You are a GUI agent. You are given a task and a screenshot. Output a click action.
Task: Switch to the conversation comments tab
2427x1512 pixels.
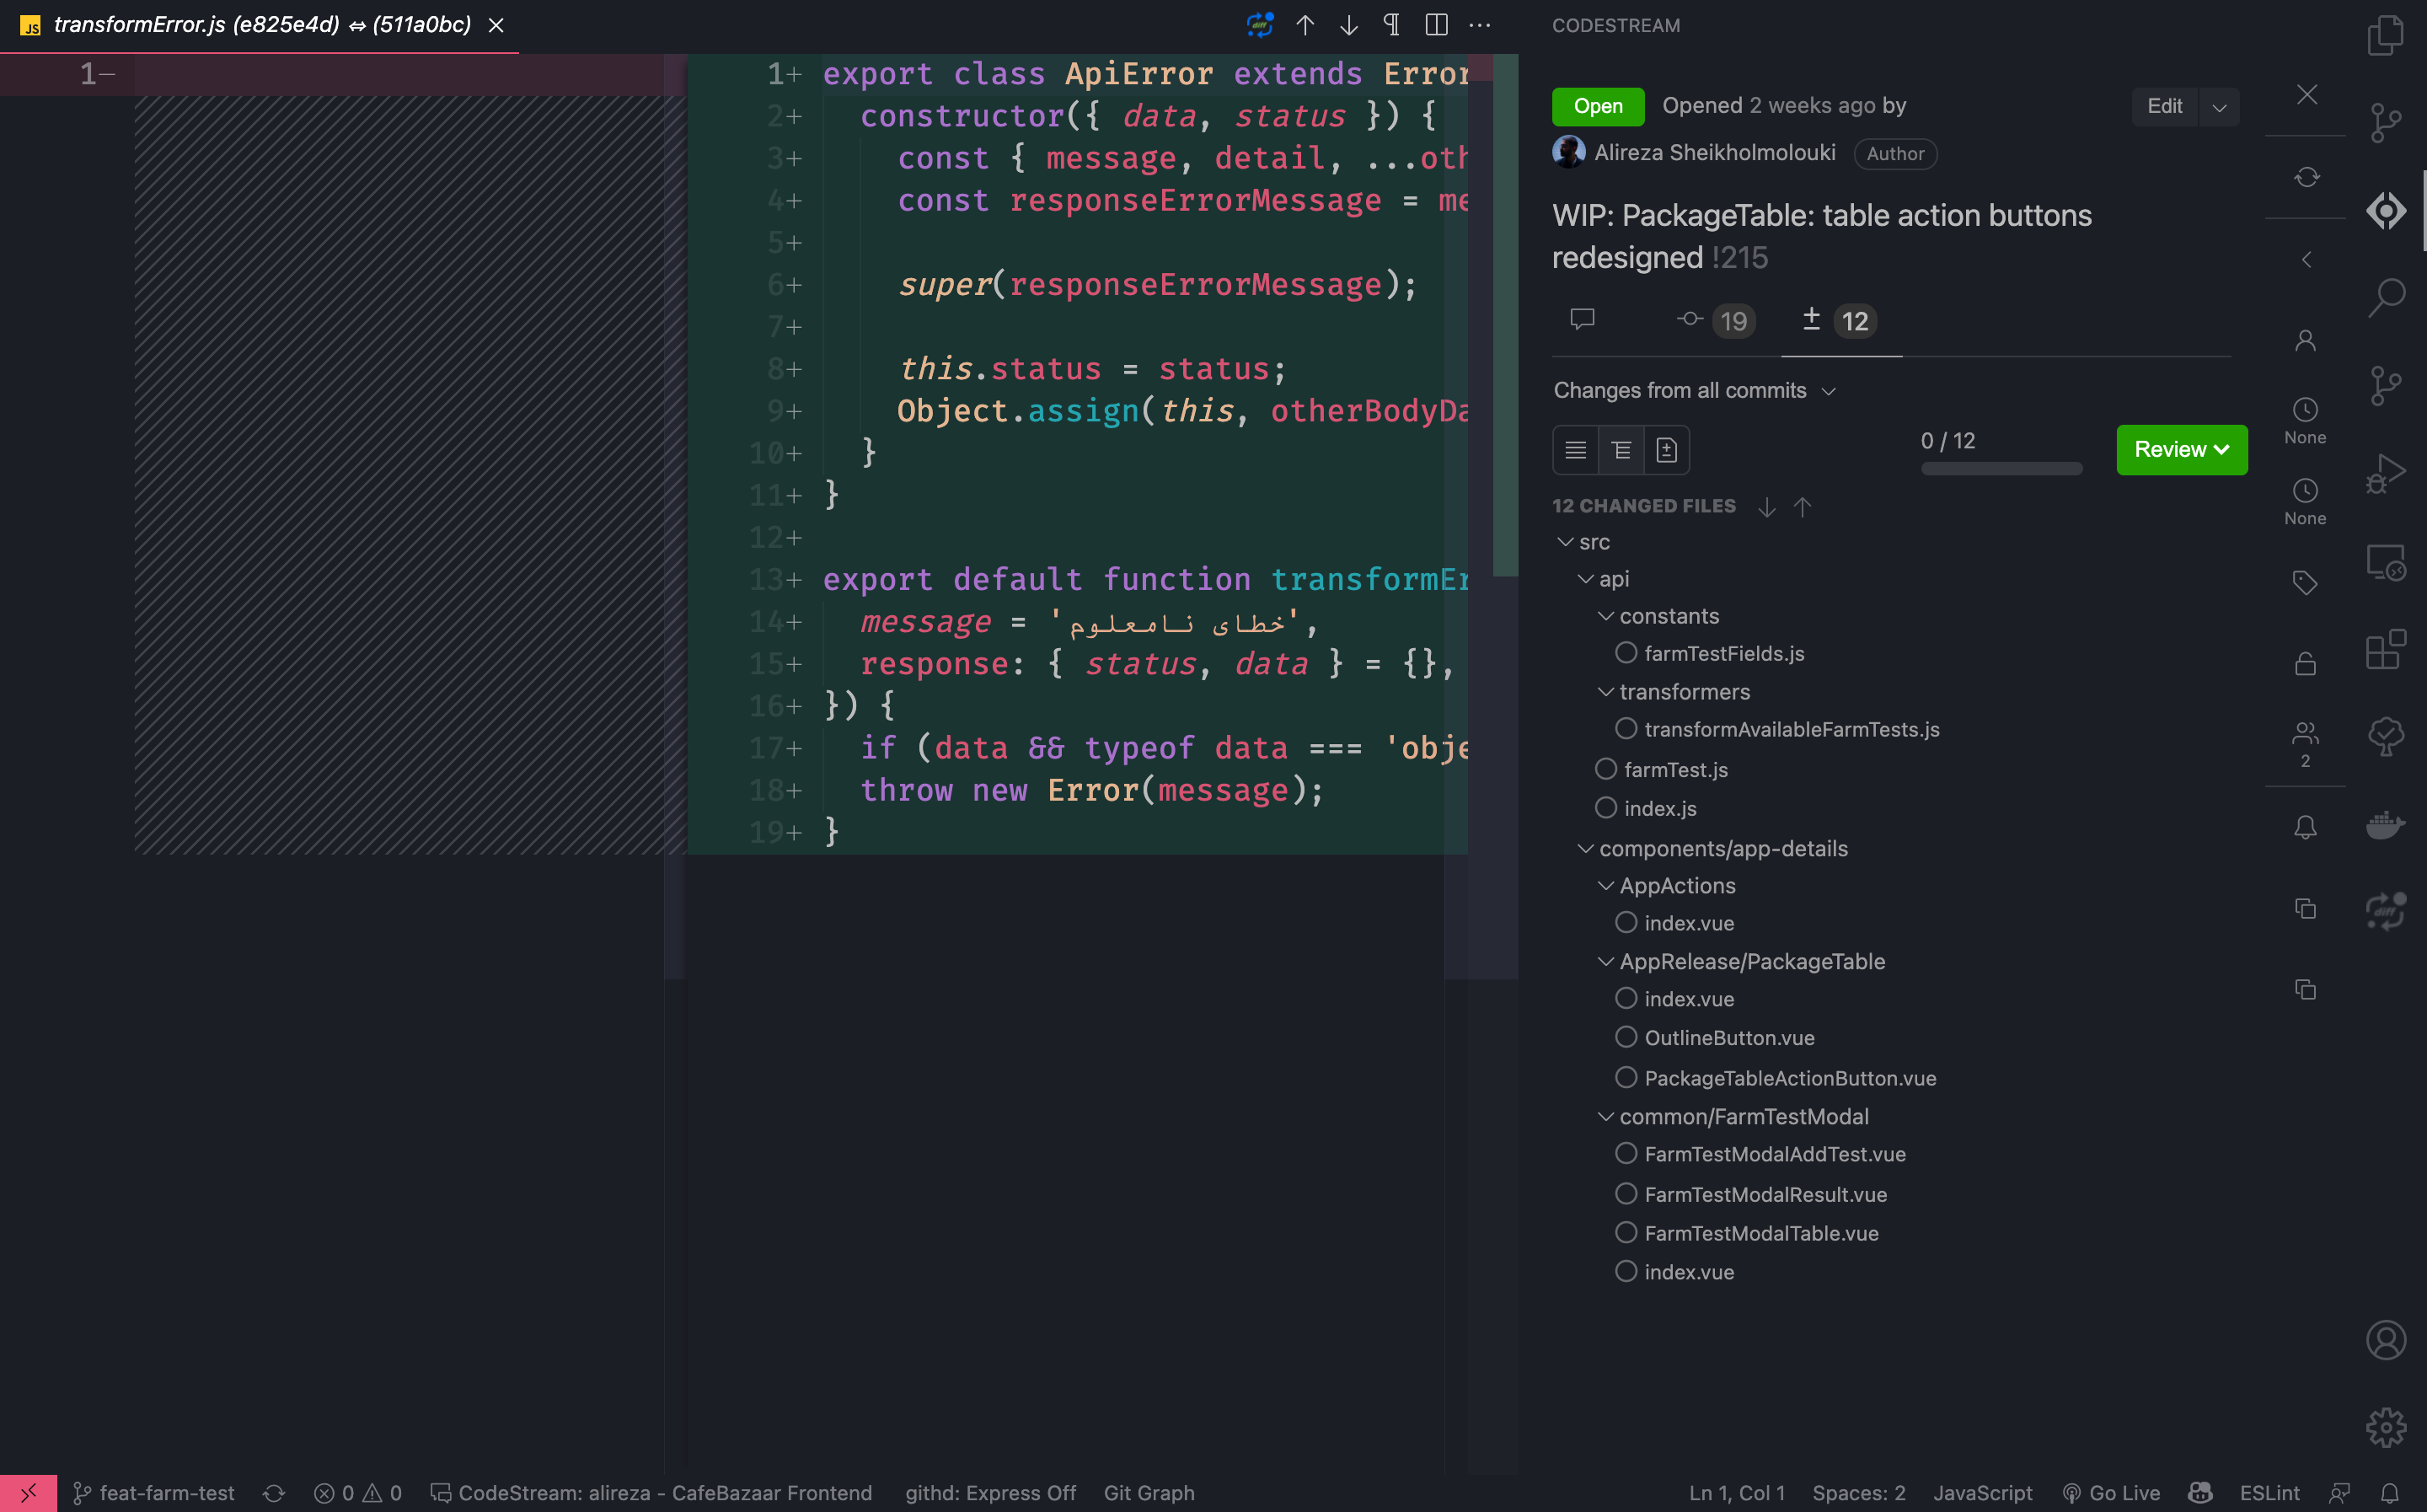click(1582, 320)
